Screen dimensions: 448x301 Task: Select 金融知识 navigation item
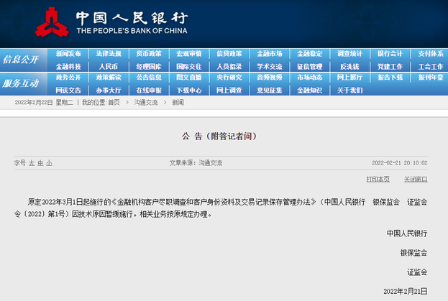coord(310,91)
